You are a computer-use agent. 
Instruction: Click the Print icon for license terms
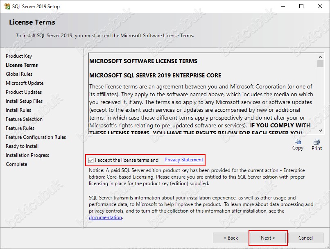316,142
